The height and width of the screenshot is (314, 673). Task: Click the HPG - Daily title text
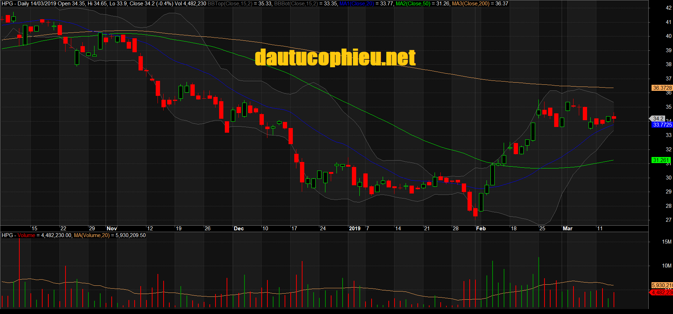pyautogui.click(x=15, y=4)
